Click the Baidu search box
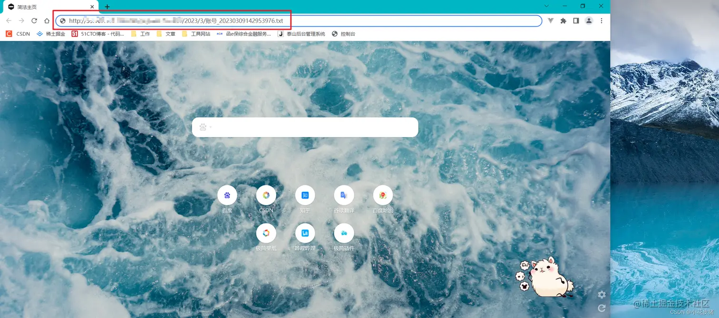719x318 pixels. pyautogui.click(x=305, y=127)
